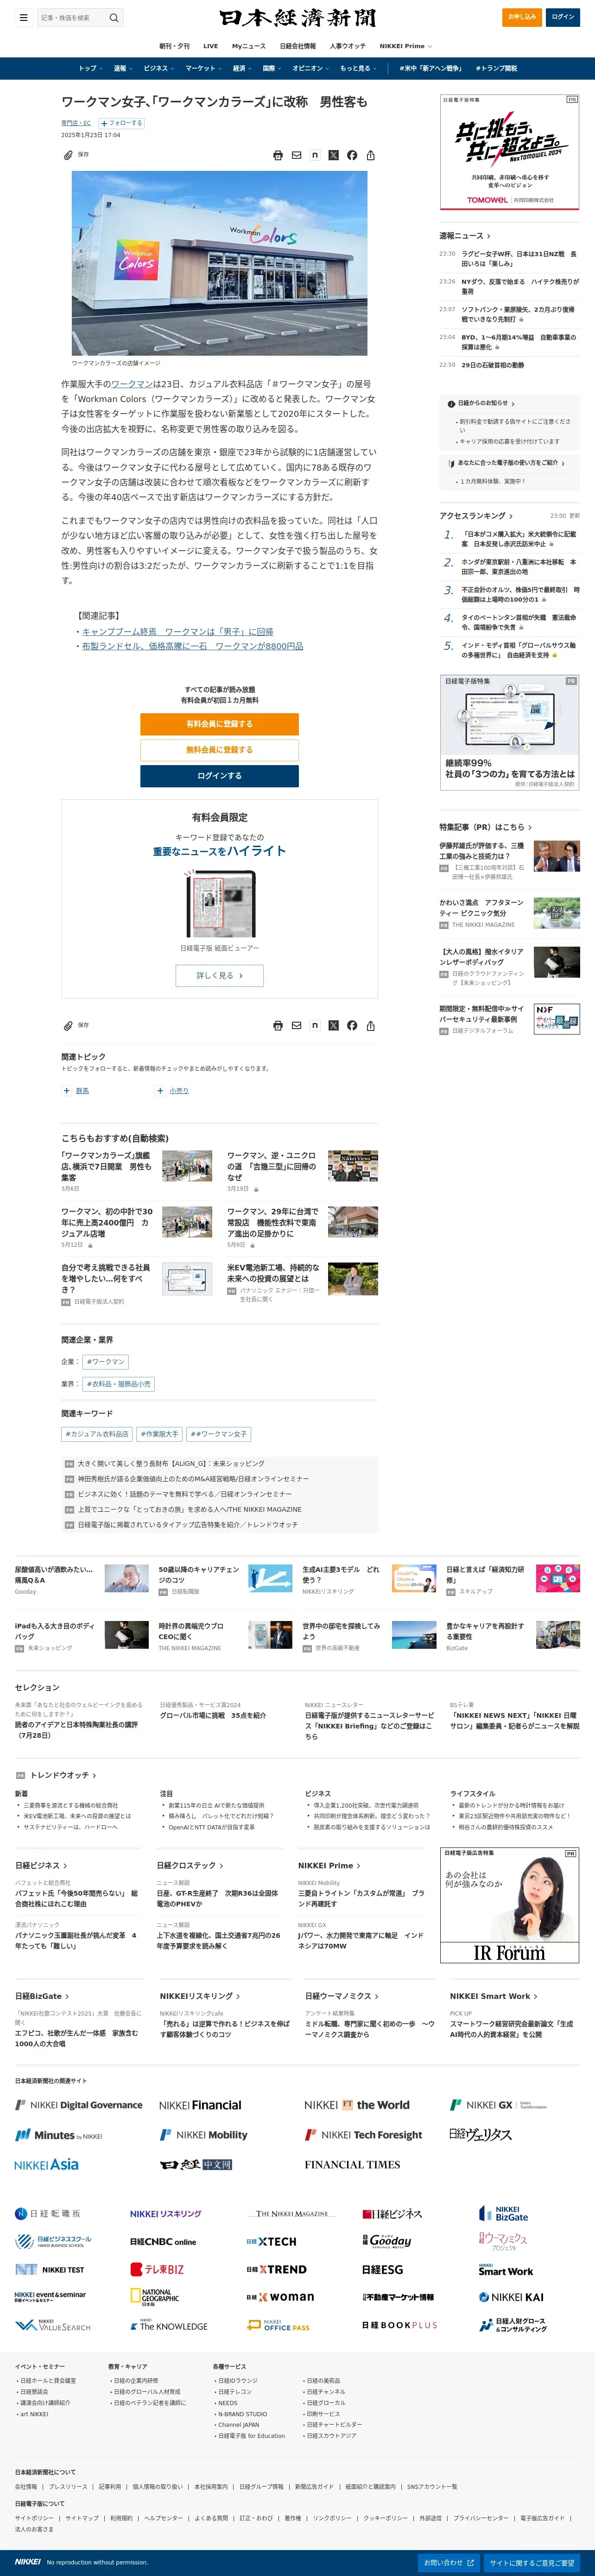Open the Myニュース menu item
This screenshot has width=595, height=2576.
point(249,46)
